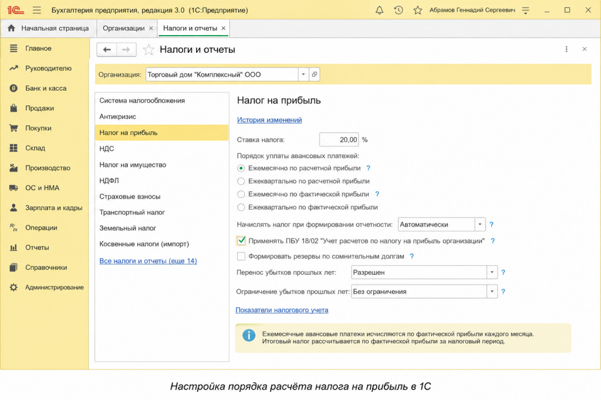Select Система налогообложения in list
The image size is (601, 400).
coord(162,101)
